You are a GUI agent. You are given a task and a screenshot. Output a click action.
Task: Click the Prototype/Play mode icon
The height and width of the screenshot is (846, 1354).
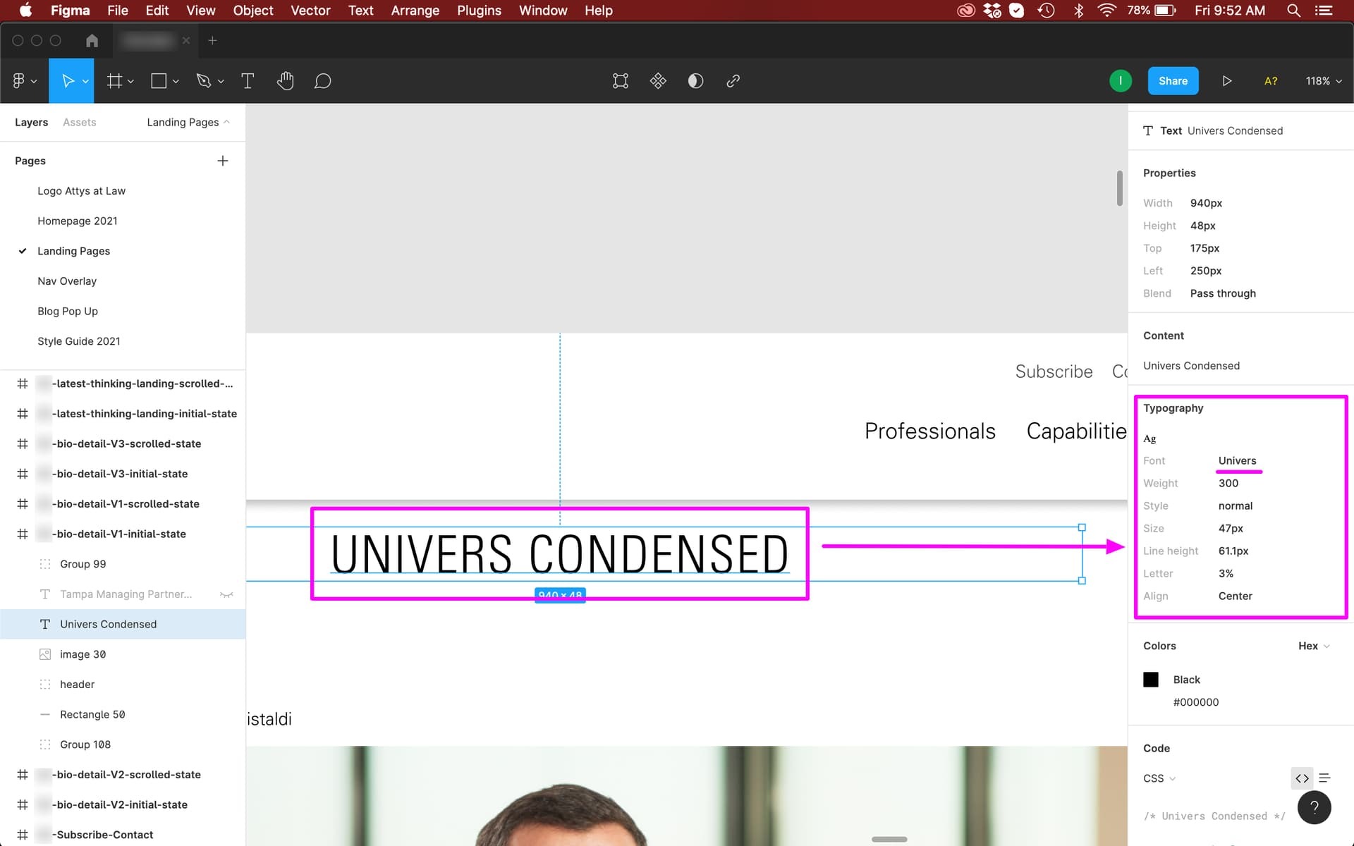1226,80
